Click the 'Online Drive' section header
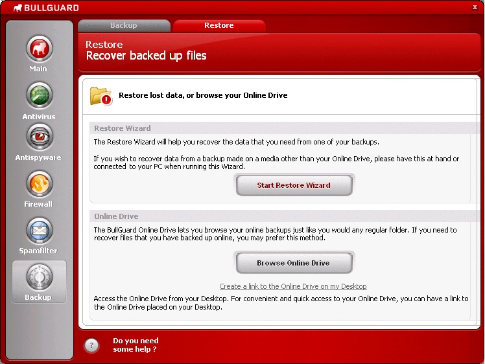485x364 pixels. click(x=116, y=216)
